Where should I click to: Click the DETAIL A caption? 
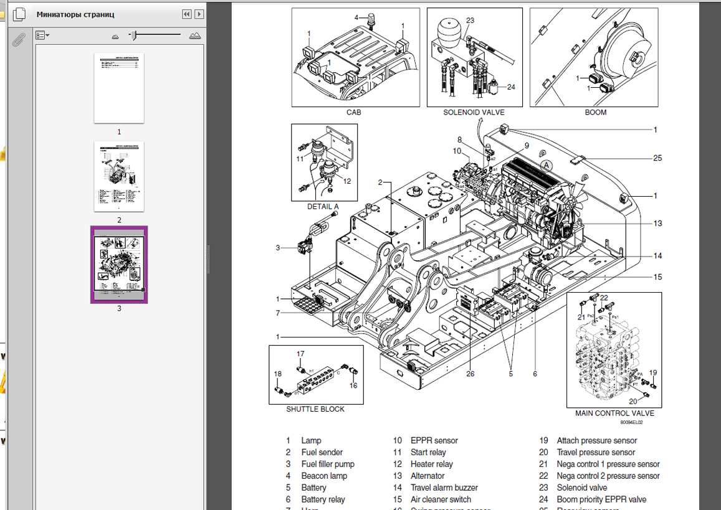324,207
